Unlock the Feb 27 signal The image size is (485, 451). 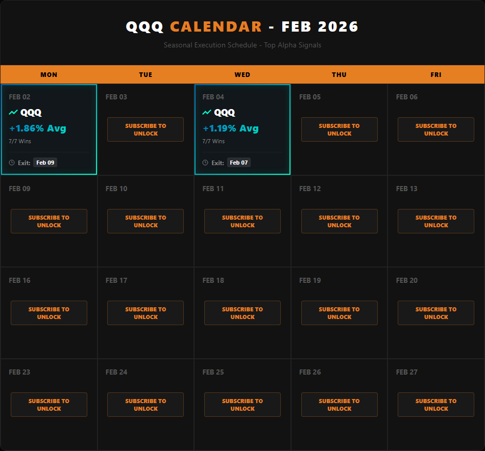pyautogui.click(x=435, y=405)
